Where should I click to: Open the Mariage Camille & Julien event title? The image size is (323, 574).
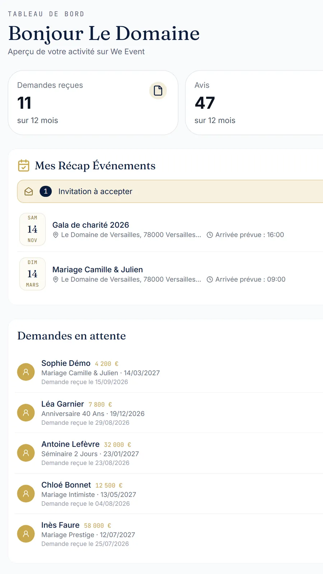click(98, 269)
